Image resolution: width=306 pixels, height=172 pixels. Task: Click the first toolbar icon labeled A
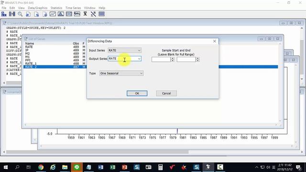tap(4, 14)
